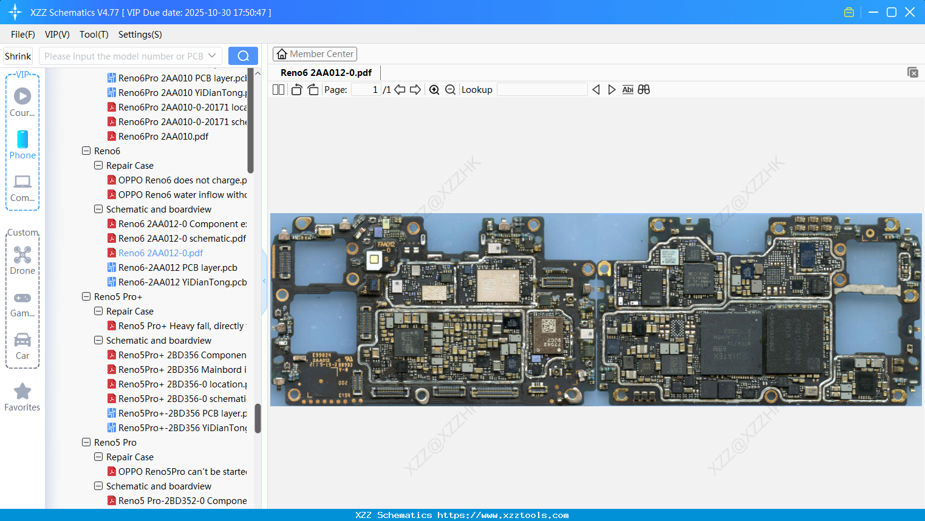Image resolution: width=925 pixels, height=521 pixels.
Task: Open the Member Center
Action: tap(315, 54)
